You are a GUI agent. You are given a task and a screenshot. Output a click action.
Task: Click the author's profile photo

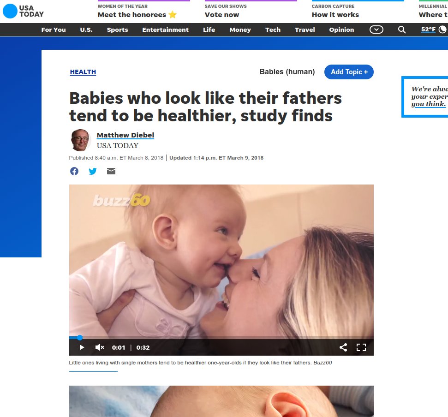coord(80,140)
